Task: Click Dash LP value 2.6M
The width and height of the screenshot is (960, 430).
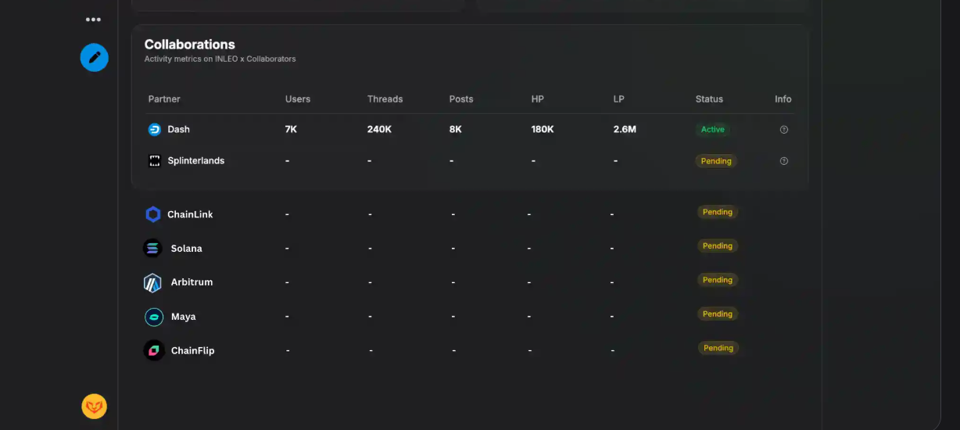Action: point(625,130)
